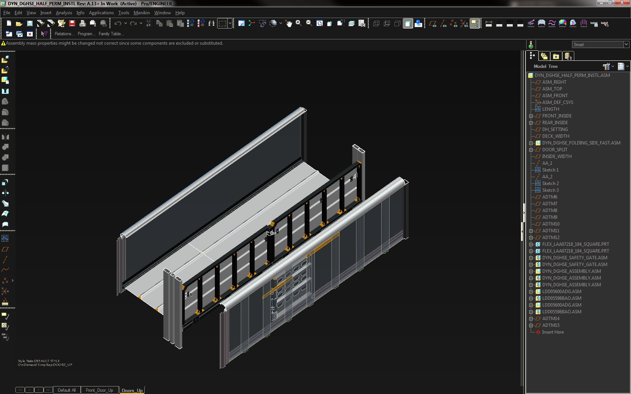
Task: Click the rainbow shaded curvature analysis icon
Action: 562,23
